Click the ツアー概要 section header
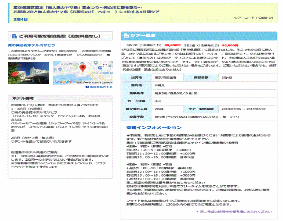283x221 pixels. 138,36
